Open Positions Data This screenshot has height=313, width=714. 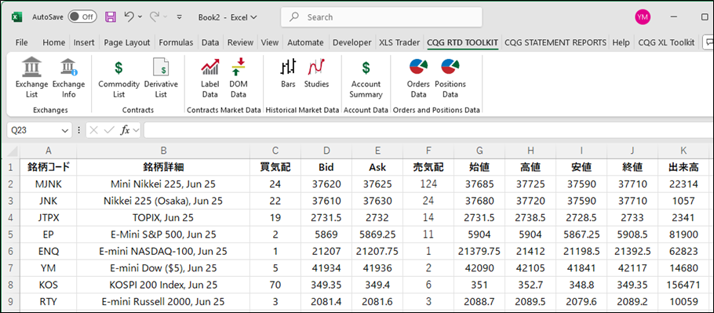click(450, 78)
